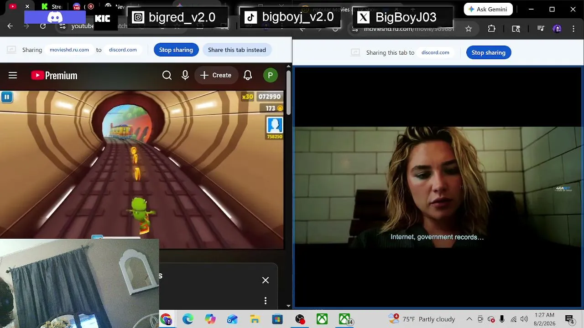Screen dimensions: 584x328
Task: Open the Chrome profile avatar in right browser
Action: pos(557,29)
